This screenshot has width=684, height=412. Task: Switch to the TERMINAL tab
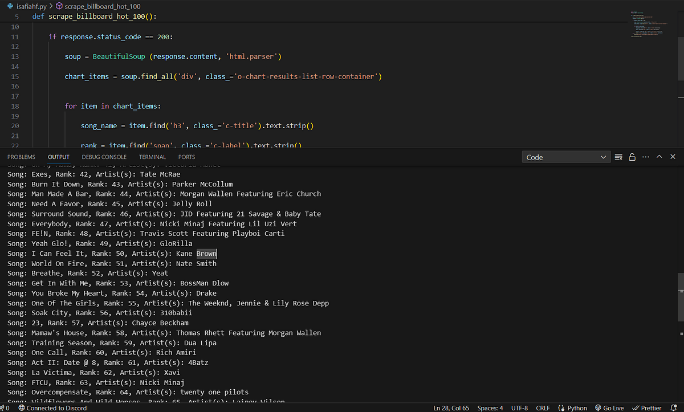point(152,157)
